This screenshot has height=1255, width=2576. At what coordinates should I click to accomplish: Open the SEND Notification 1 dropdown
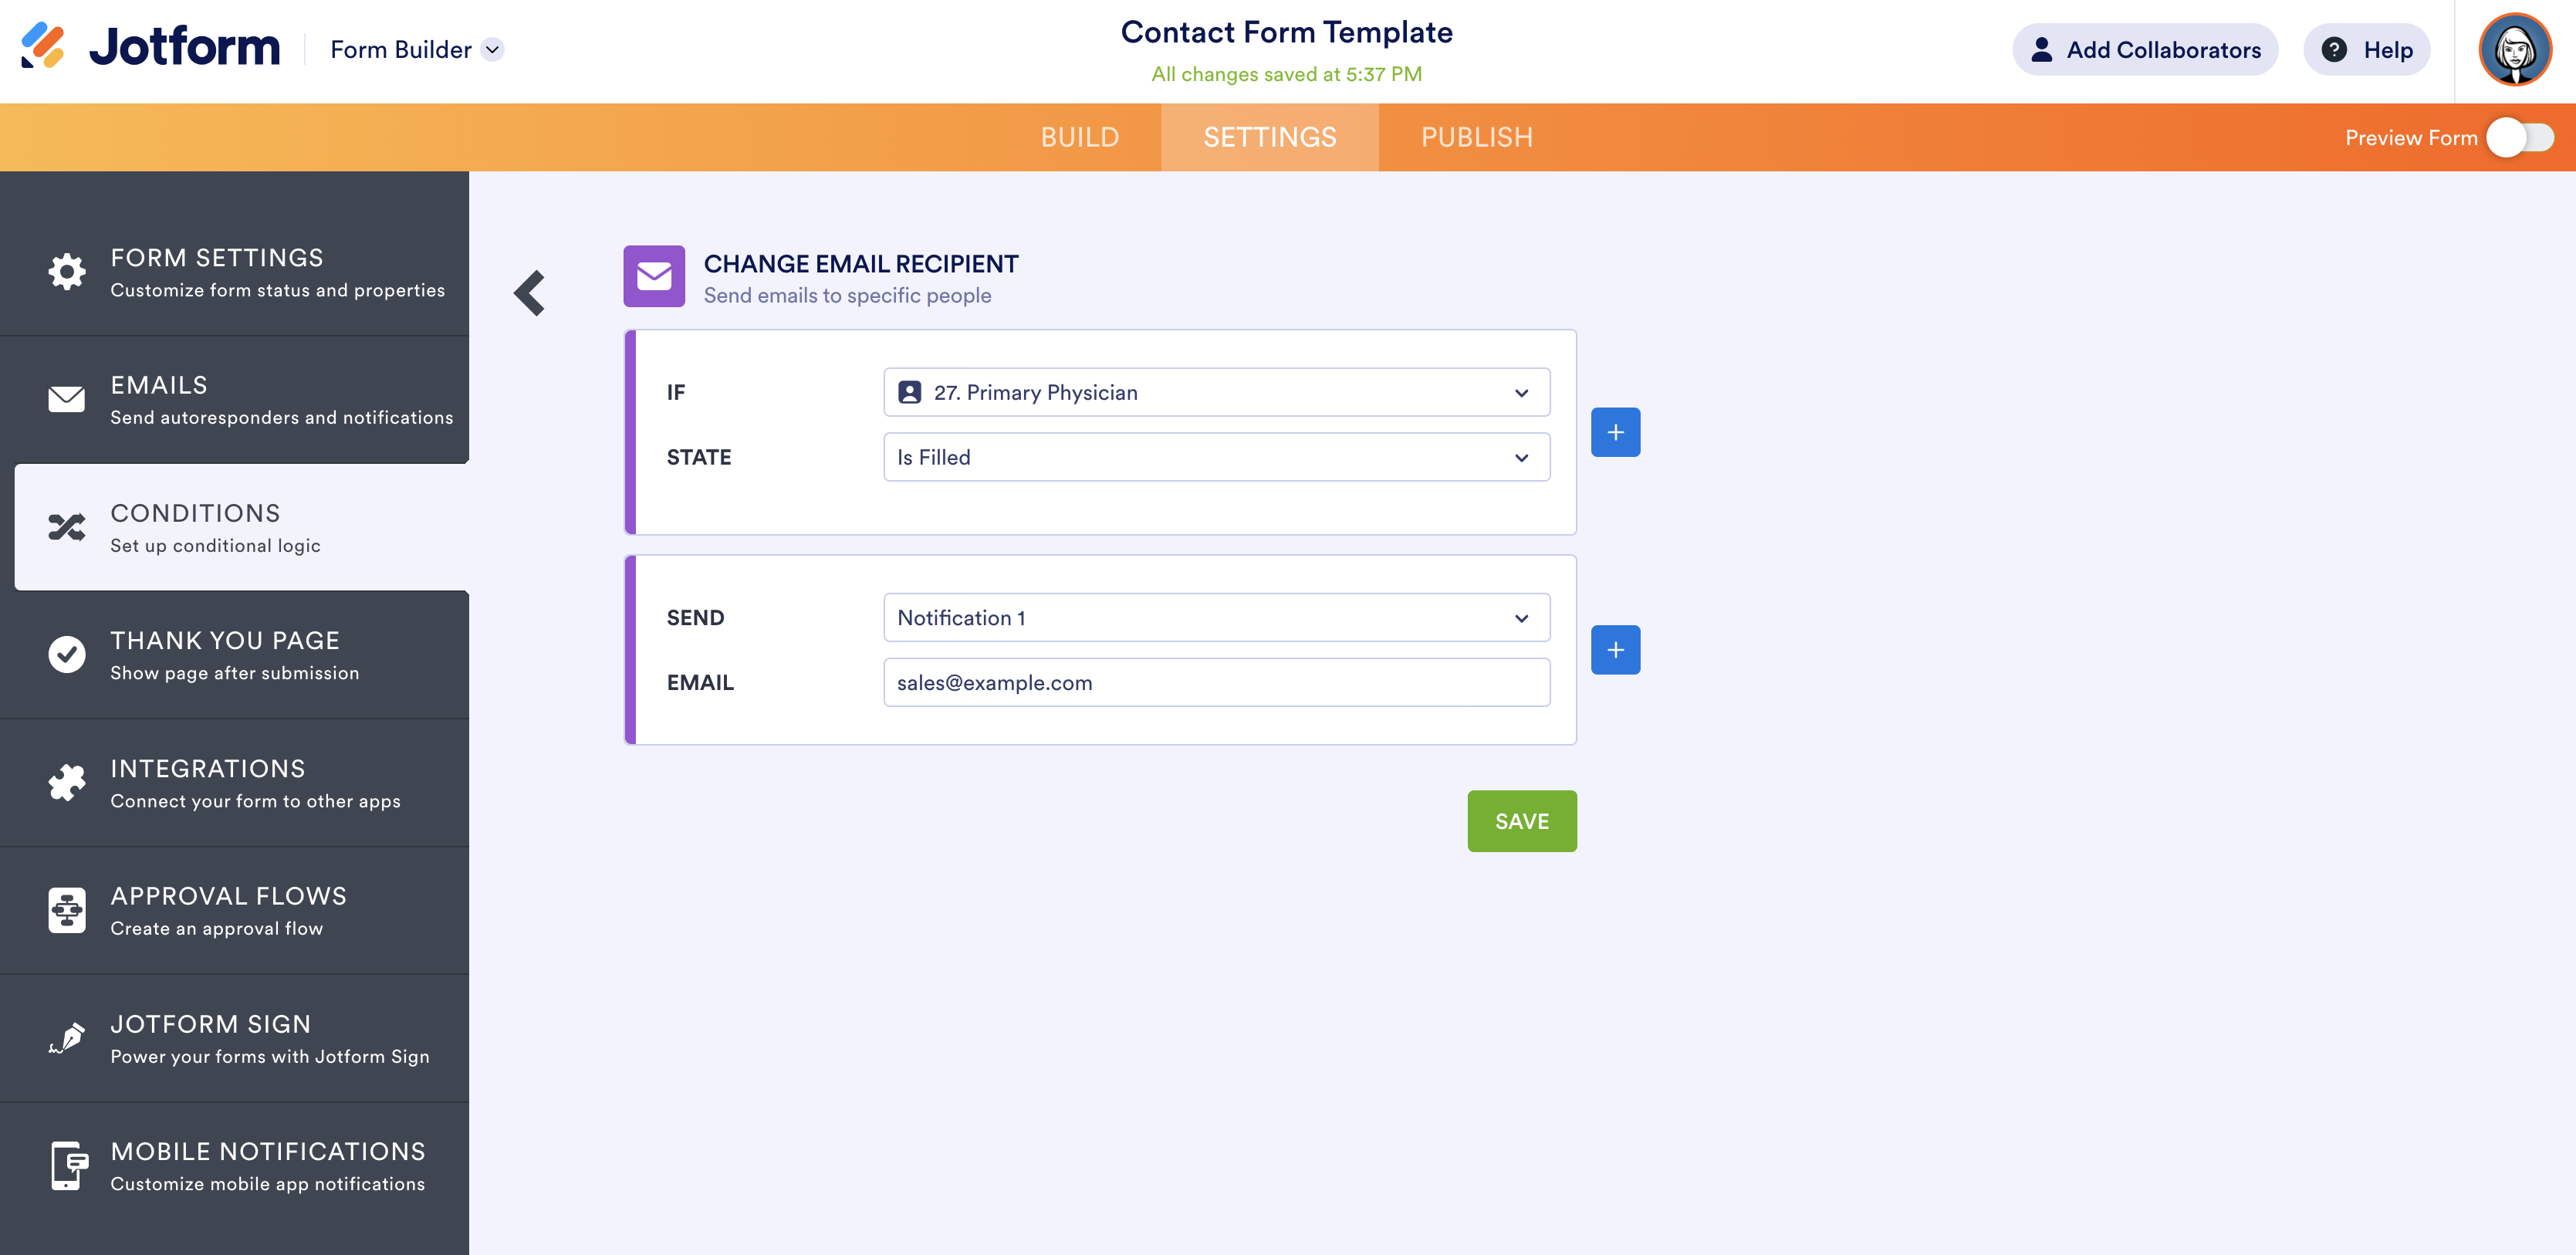tap(1216, 618)
